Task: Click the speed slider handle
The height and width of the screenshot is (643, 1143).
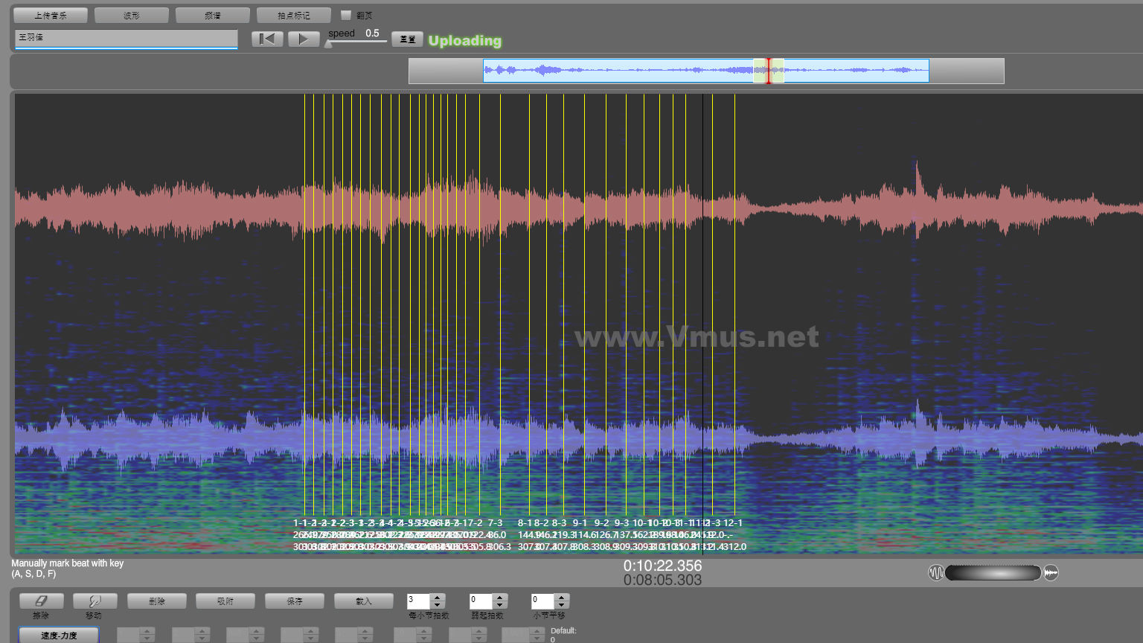Action: click(329, 43)
